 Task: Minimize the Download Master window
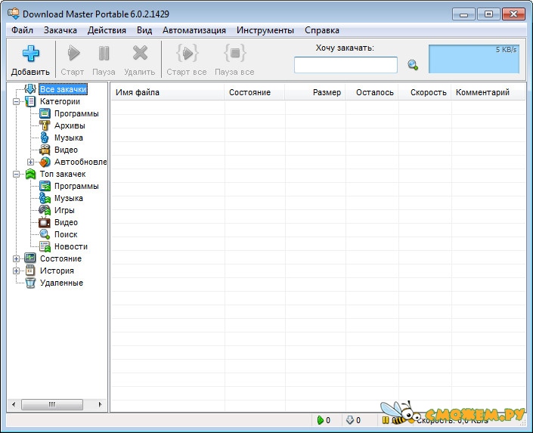[x=463, y=14]
